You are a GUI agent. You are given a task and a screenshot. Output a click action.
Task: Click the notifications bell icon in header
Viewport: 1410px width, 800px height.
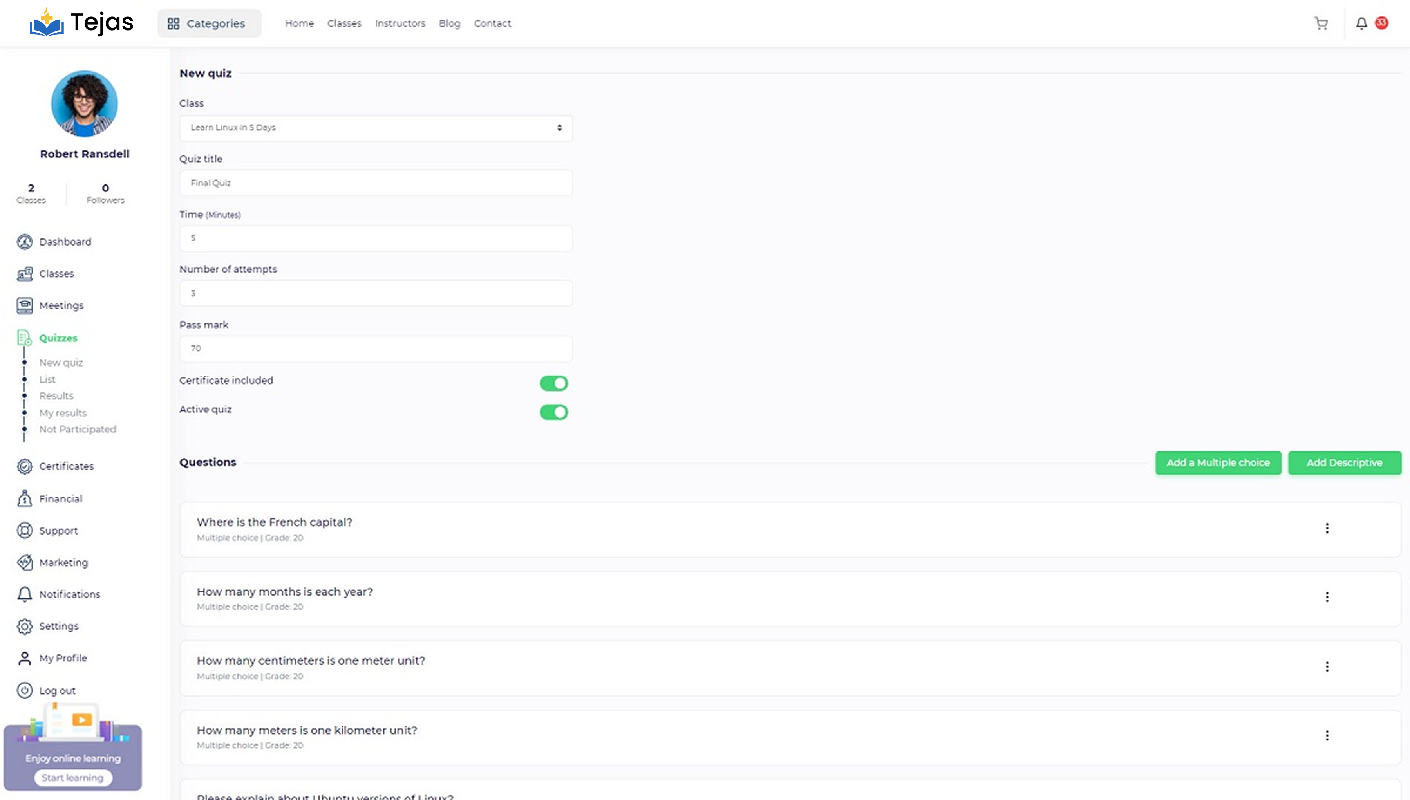pyautogui.click(x=1361, y=23)
